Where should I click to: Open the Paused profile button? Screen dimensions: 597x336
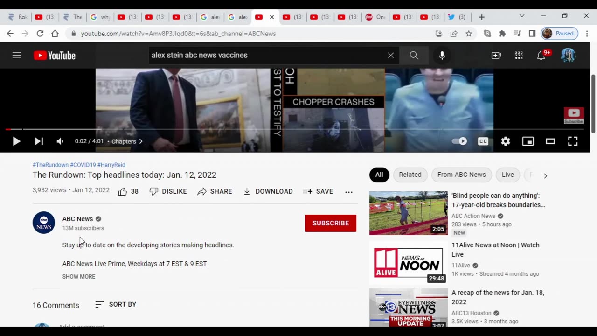click(560, 34)
